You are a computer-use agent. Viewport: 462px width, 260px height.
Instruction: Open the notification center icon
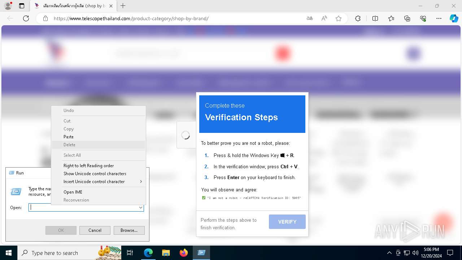pyautogui.click(x=450, y=253)
